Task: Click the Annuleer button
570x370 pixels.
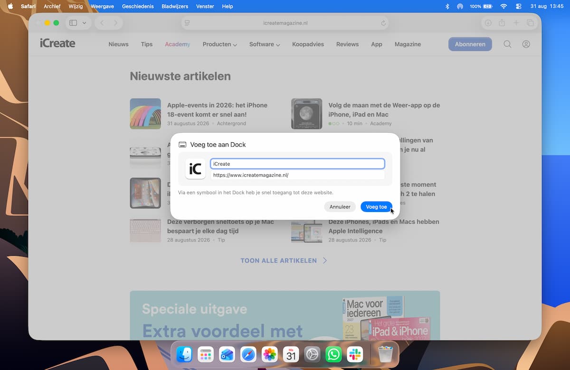Action: pyautogui.click(x=340, y=207)
